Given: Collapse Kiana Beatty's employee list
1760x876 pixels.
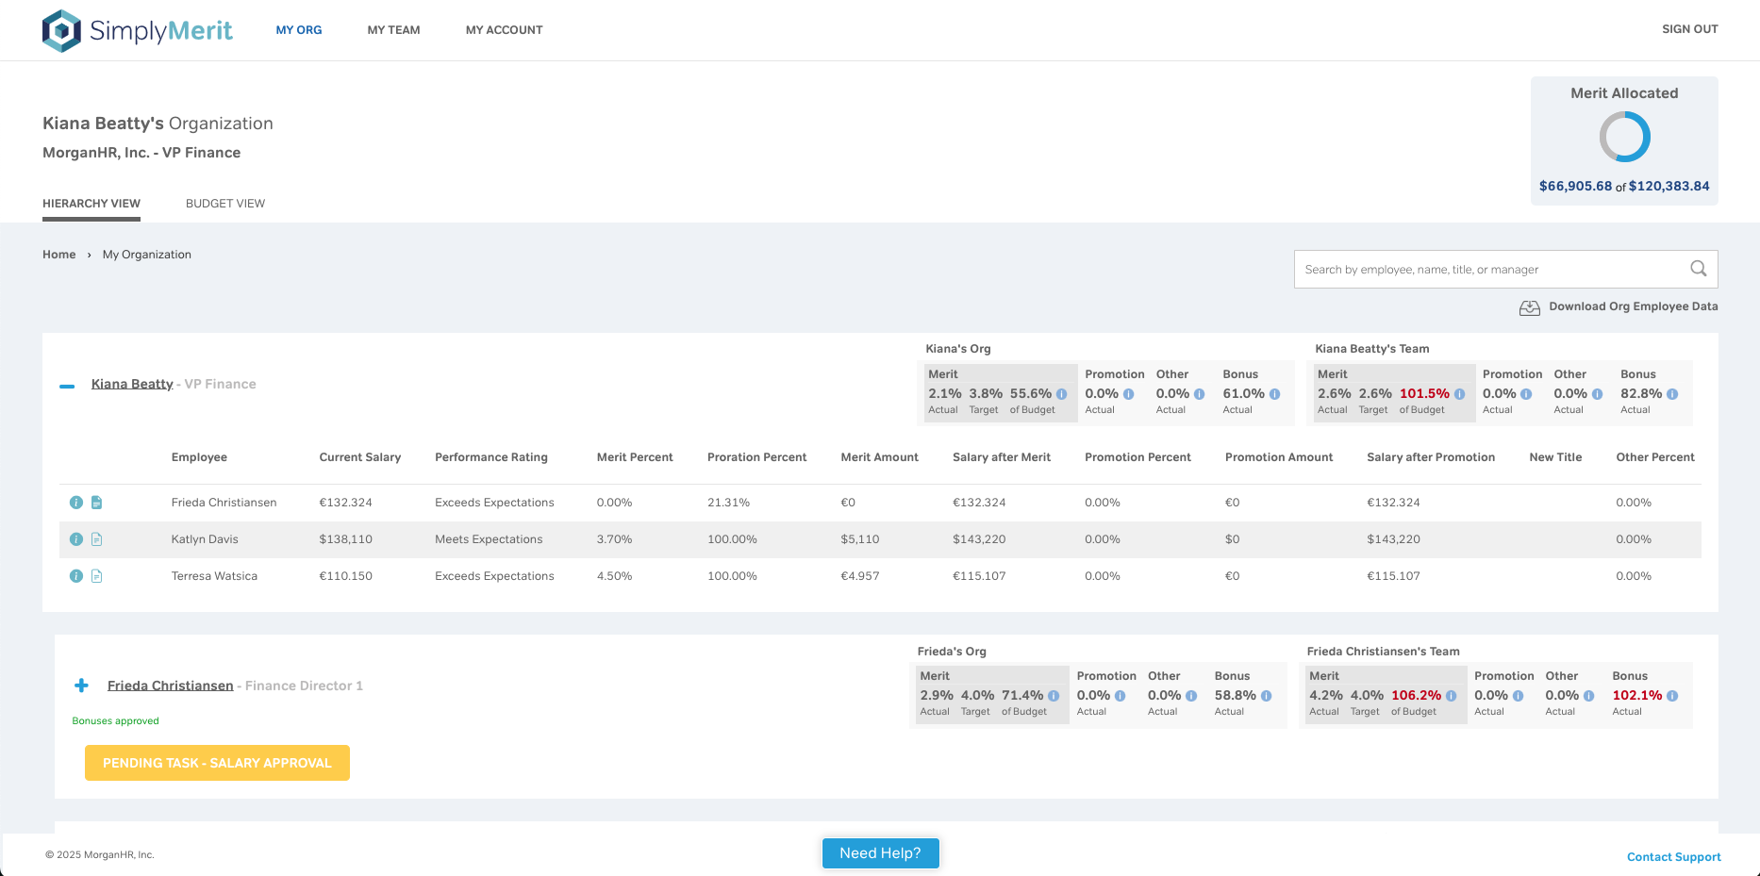Looking at the screenshot, I should click(66, 384).
